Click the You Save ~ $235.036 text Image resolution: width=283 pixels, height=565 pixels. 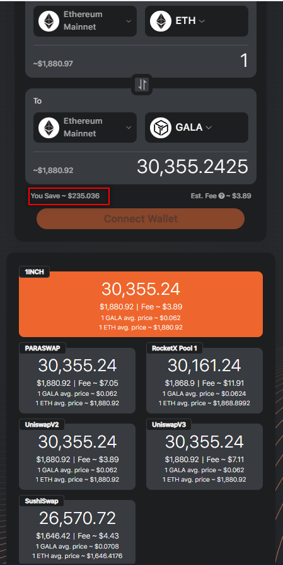point(65,196)
